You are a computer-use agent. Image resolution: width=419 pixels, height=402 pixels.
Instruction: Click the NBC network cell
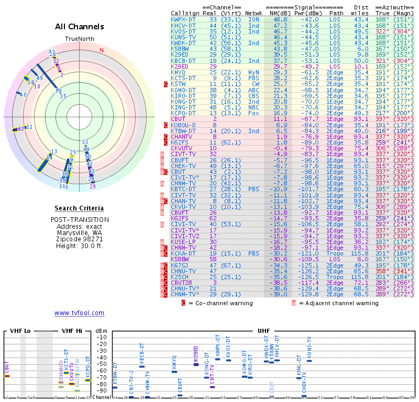pyautogui.click(x=253, y=107)
